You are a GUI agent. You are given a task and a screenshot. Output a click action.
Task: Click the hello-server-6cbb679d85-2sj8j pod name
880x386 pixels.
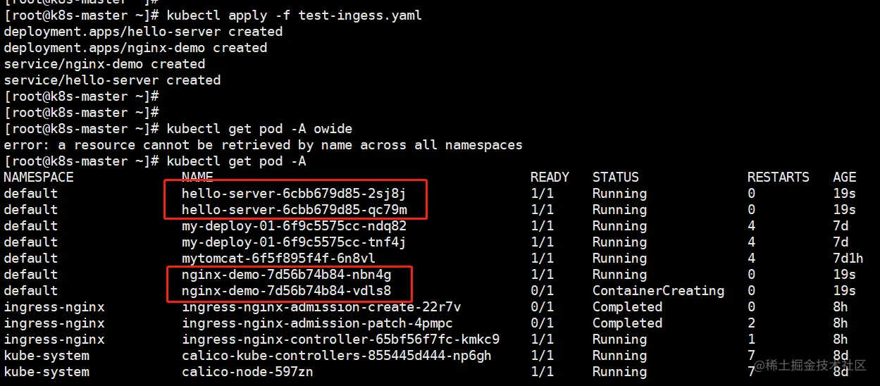(x=294, y=194)
